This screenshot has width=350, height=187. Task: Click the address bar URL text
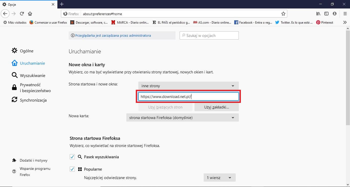[102, 14]
